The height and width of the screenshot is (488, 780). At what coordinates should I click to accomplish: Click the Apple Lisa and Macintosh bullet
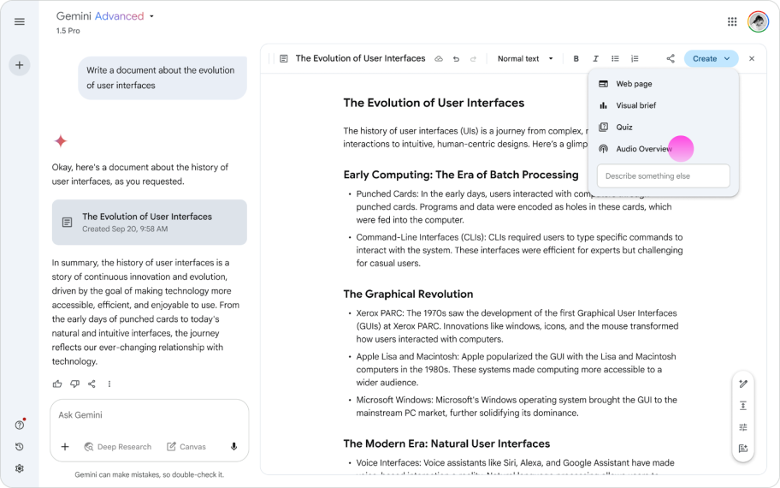[x=516, y=370]
